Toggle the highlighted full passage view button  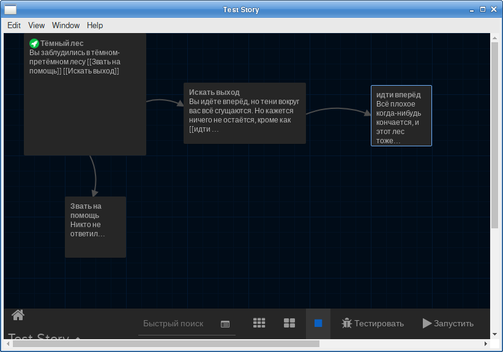[x=318, y=323]
